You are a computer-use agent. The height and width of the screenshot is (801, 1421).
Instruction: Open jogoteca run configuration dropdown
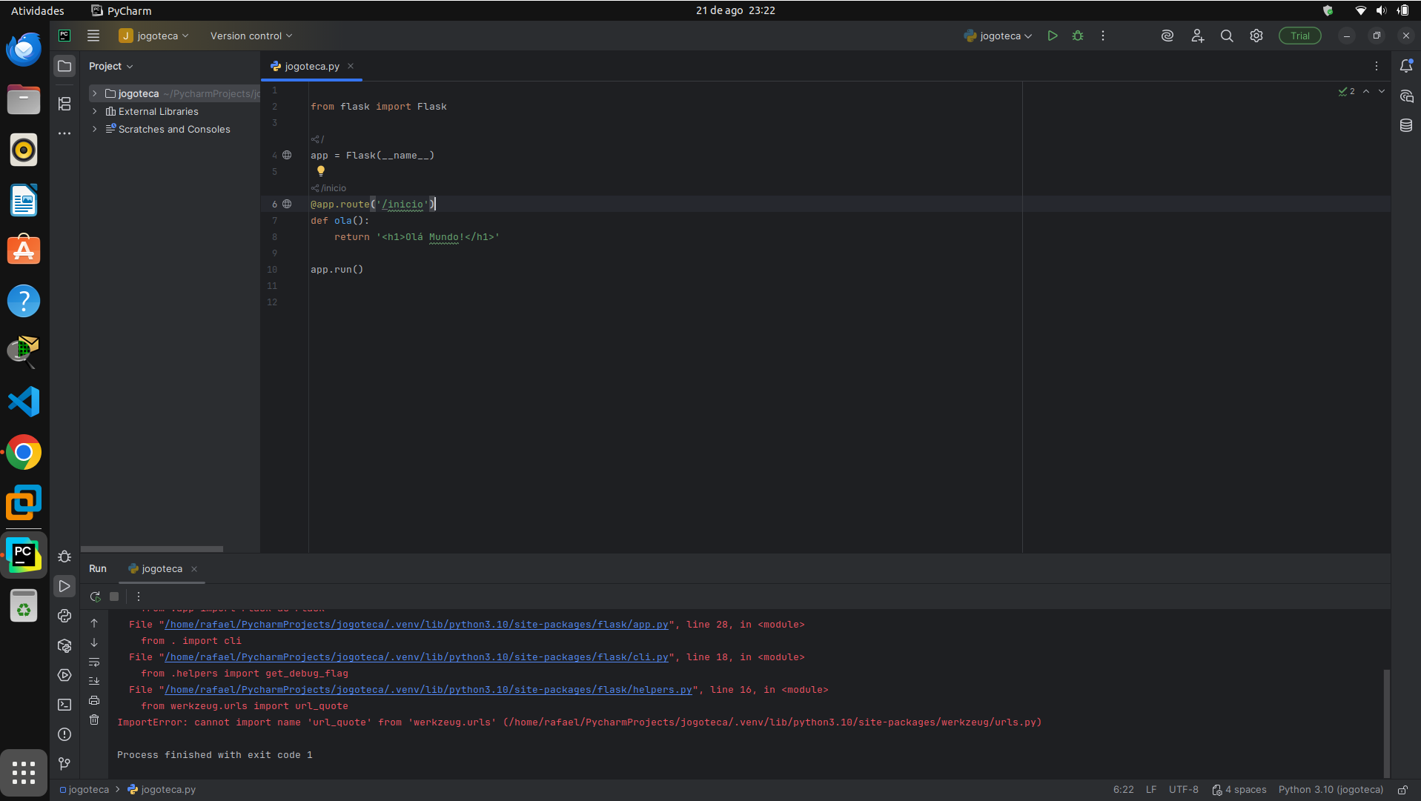point(998,36)
